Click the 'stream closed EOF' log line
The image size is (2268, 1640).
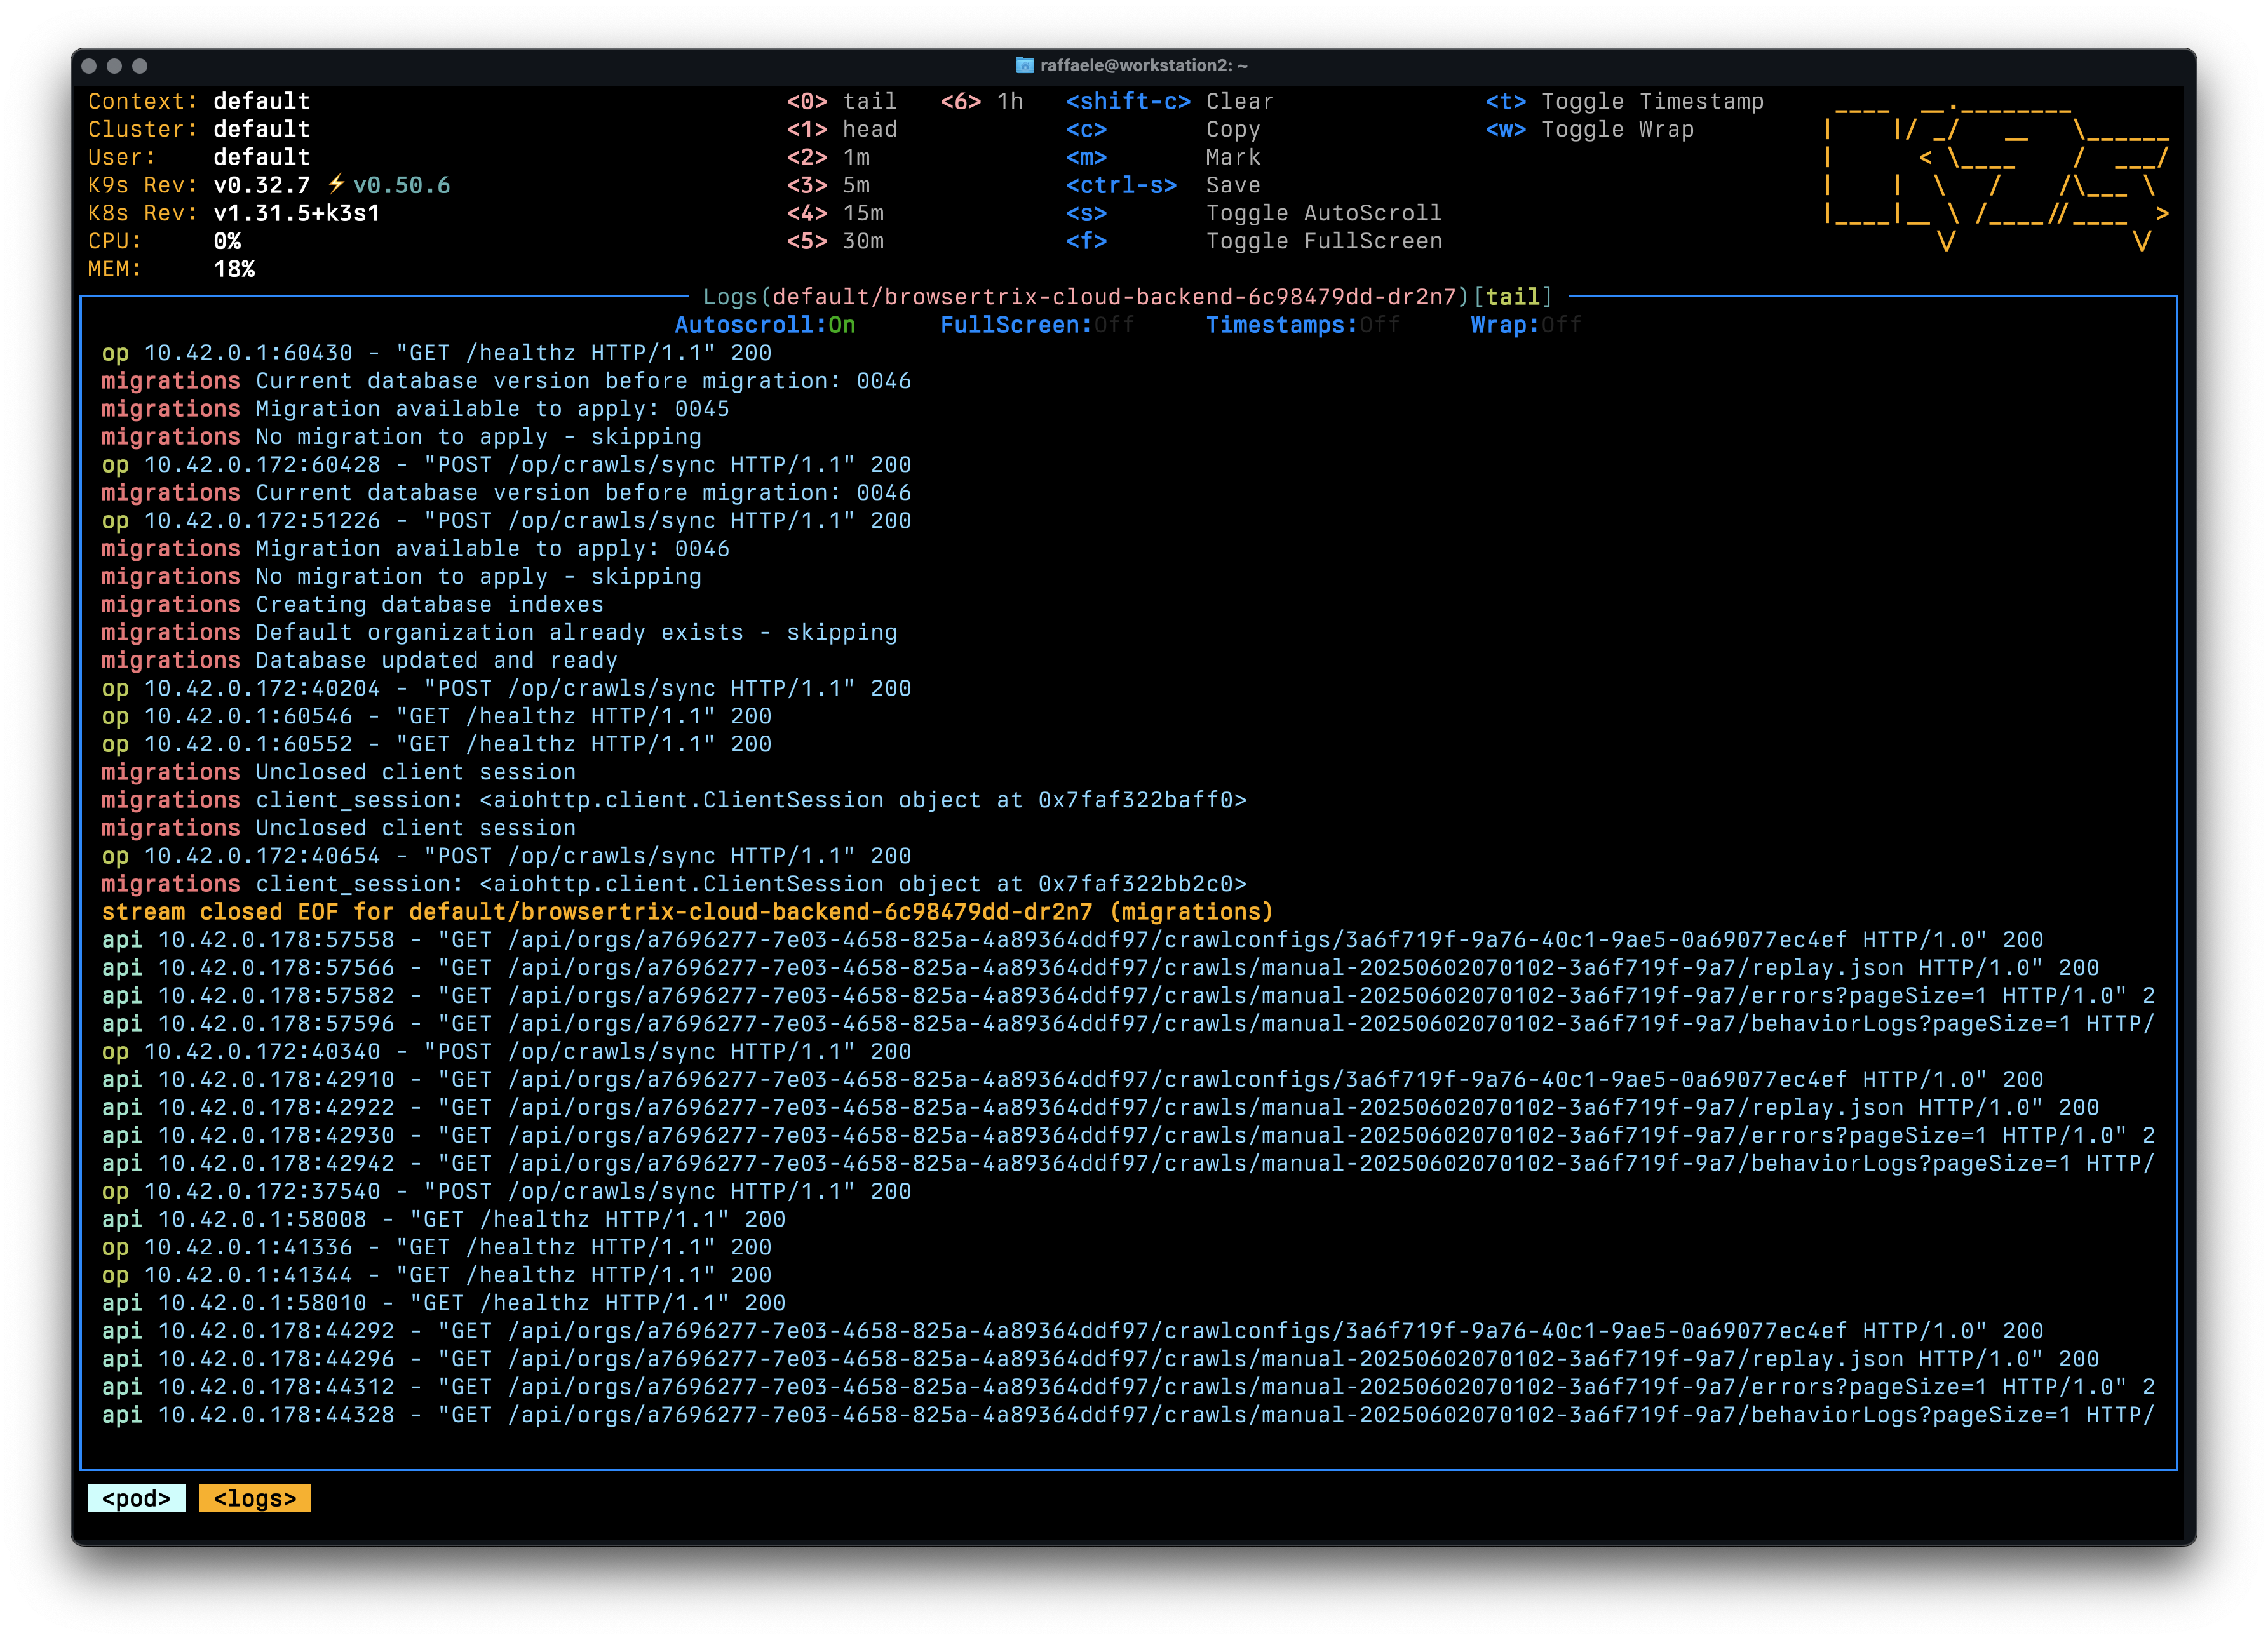[x=687, y=912]
